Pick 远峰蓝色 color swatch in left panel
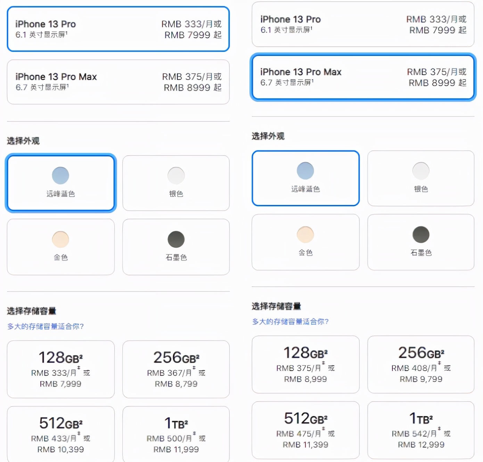The image size is (483, 462). pyautogui.click(x=61, y=183)
